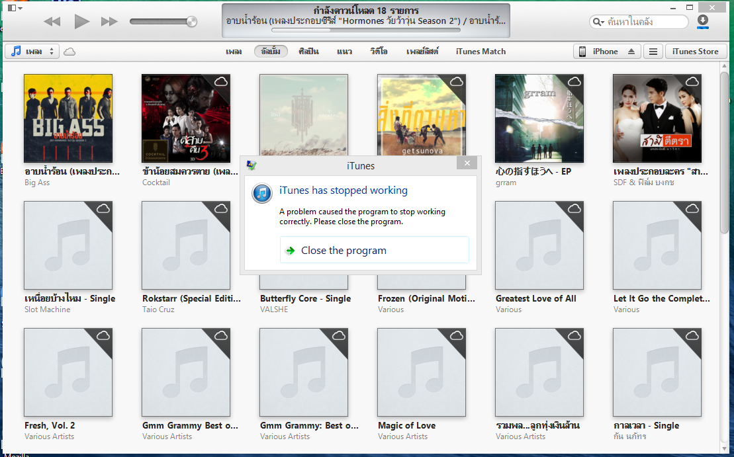Click the Magic of Love album title
Screen dimensions: 734x457
coord(407,425)
